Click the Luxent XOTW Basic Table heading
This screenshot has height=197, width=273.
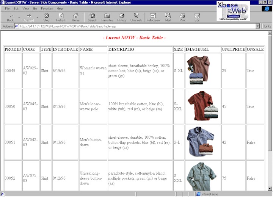pos(134,38)
